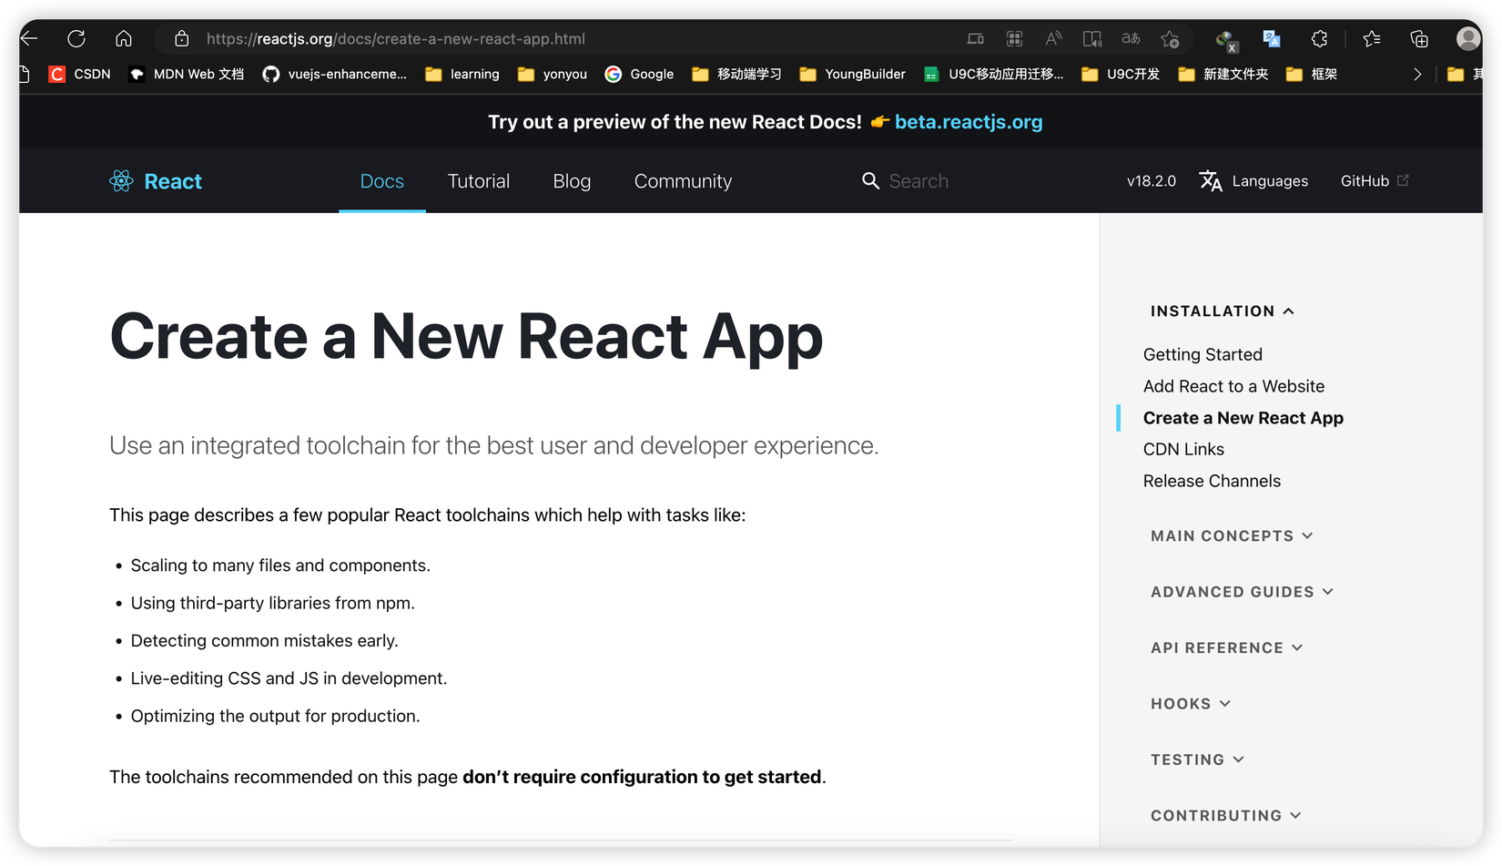Open the download manager extension icon
The image size is (1502, 866).
[x=1226, y=39]
